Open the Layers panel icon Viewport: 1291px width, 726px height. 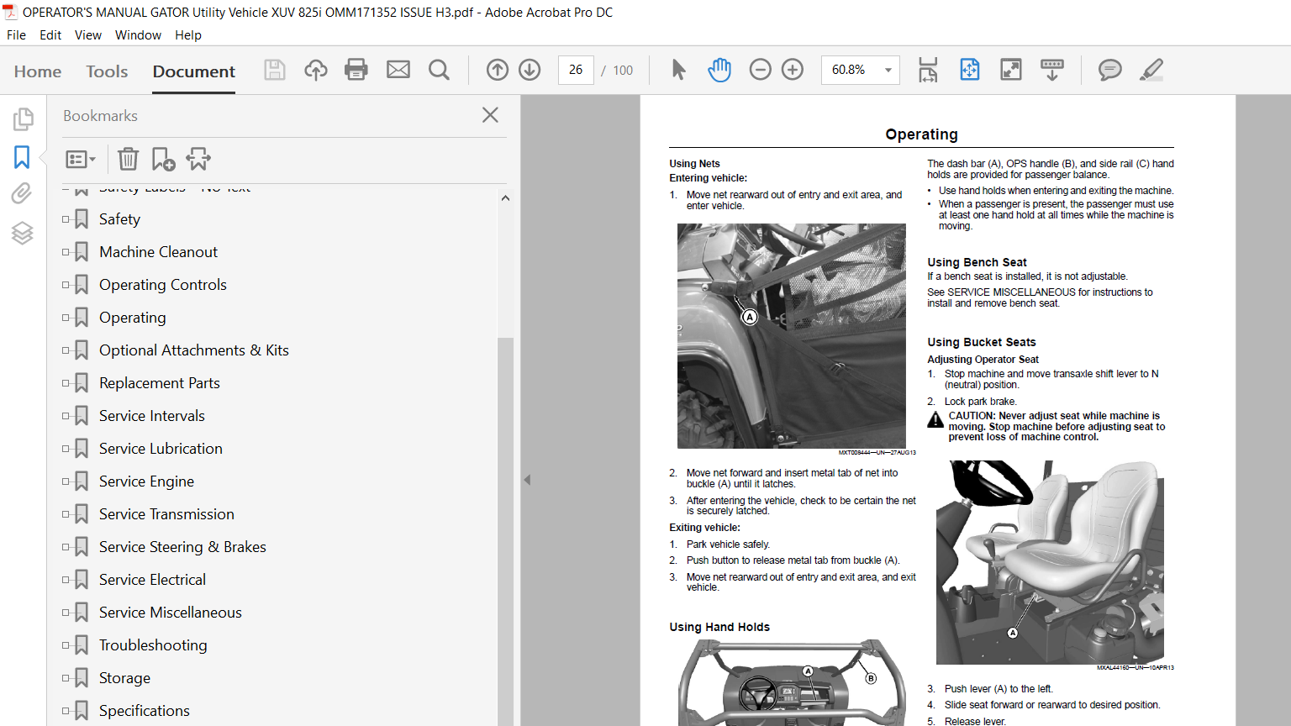(22, 233)
